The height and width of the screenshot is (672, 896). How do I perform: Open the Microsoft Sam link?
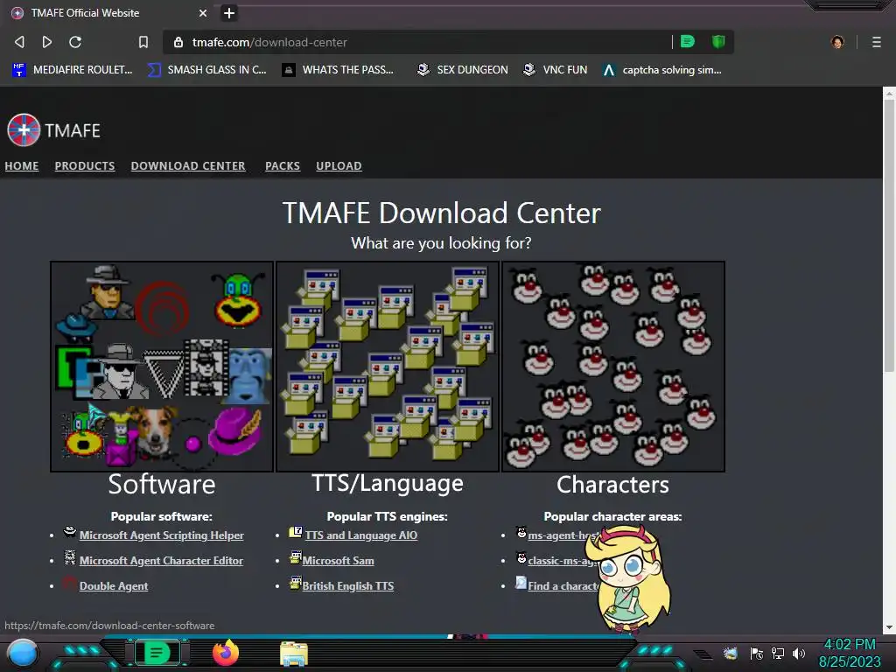tap(339, 561)
